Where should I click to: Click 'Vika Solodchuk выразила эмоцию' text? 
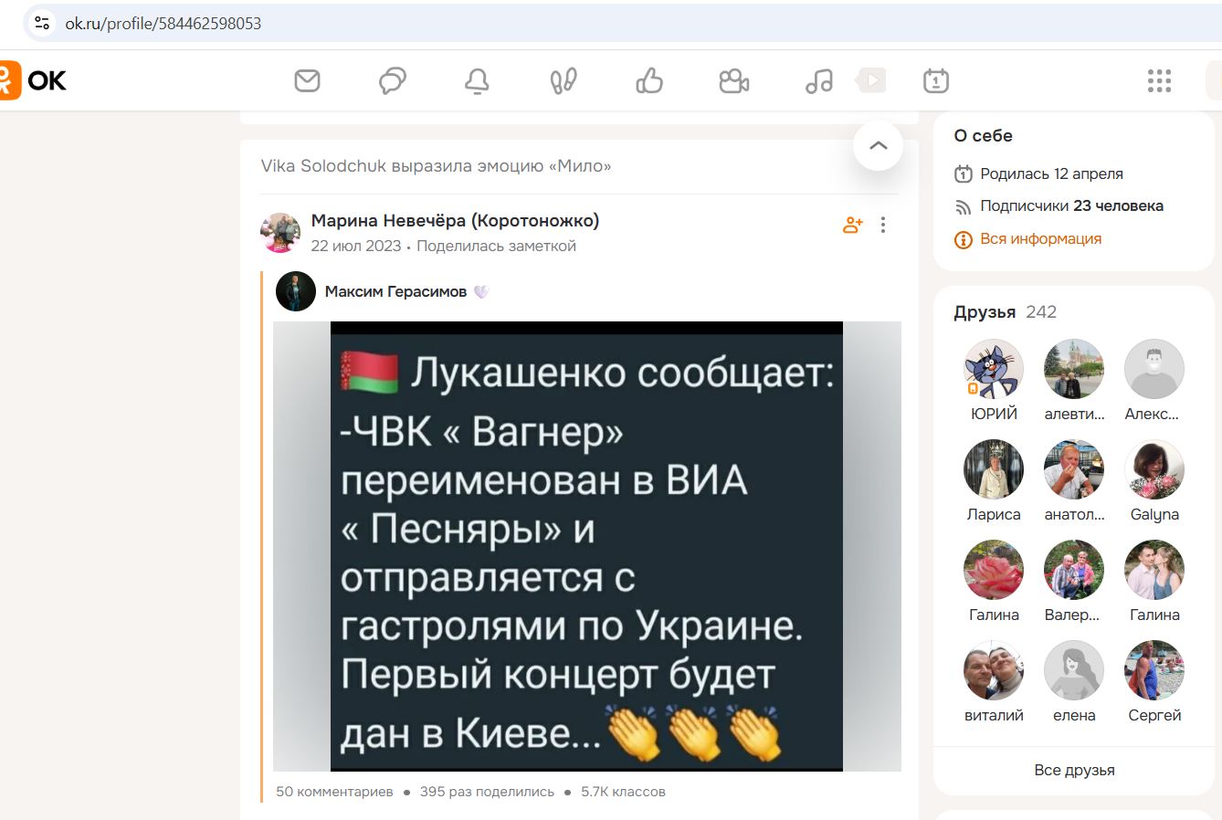(436, 166)
